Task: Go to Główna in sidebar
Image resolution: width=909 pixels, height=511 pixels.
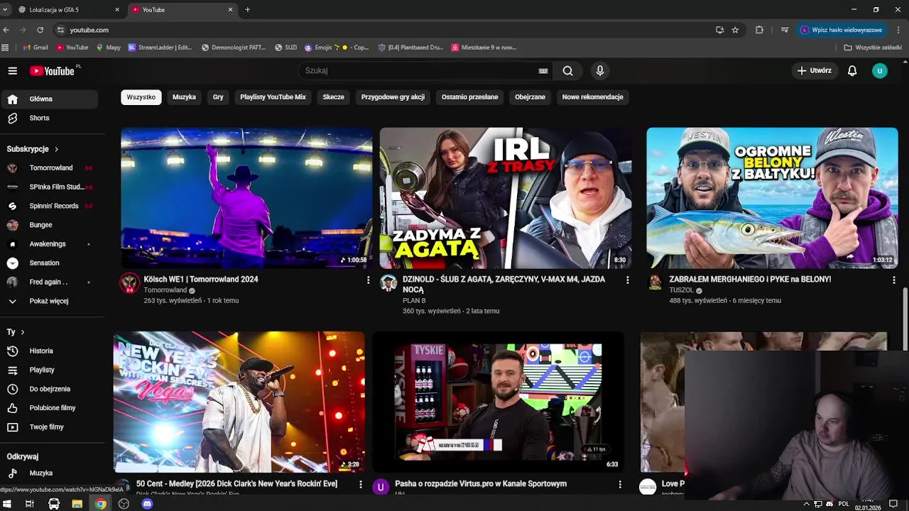Action: [49, 99]
